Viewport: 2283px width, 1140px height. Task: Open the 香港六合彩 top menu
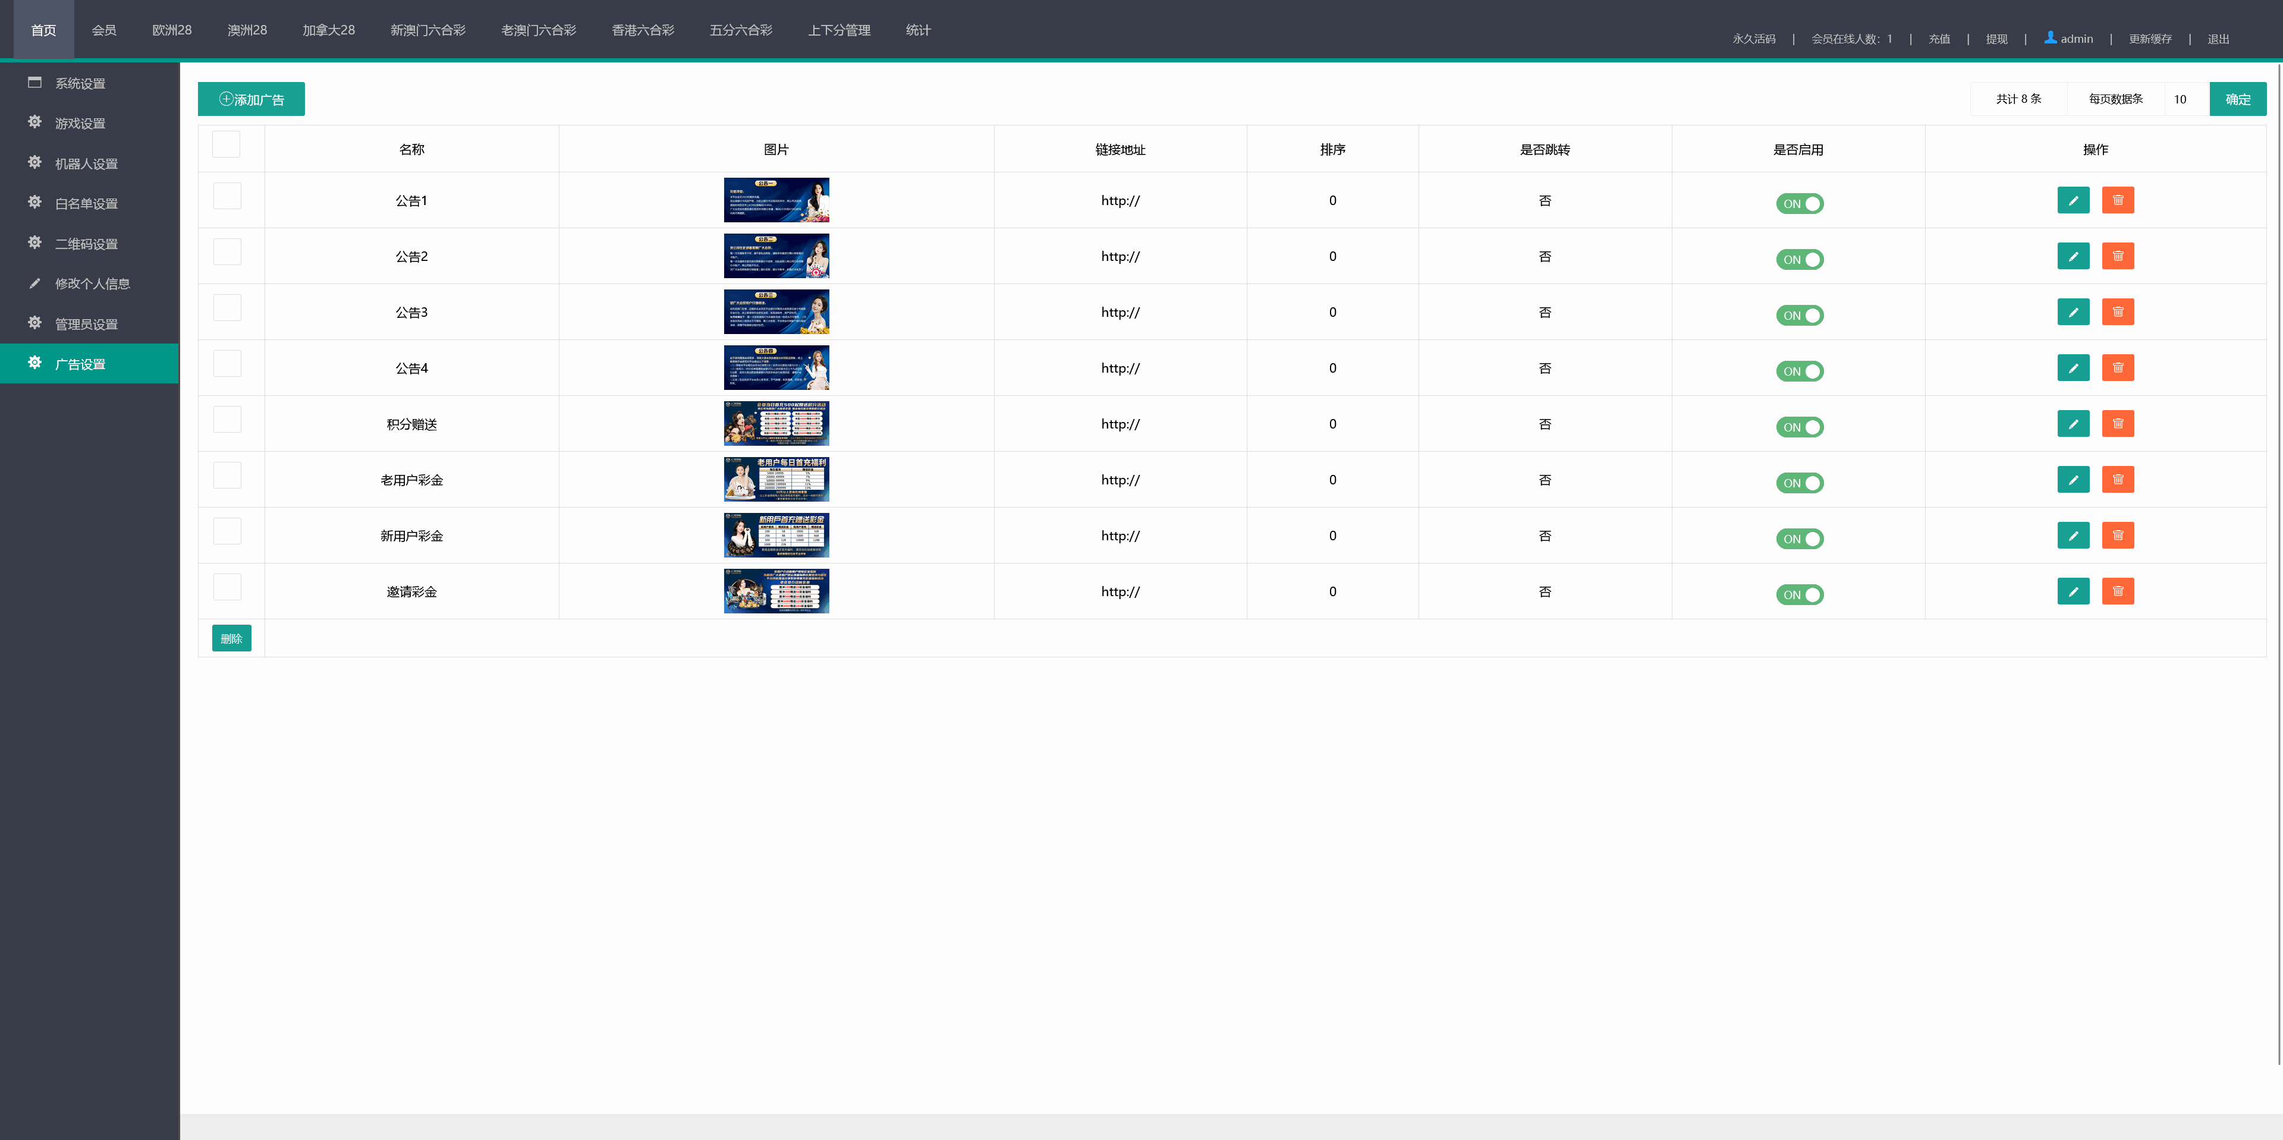(x=643, y=30)
